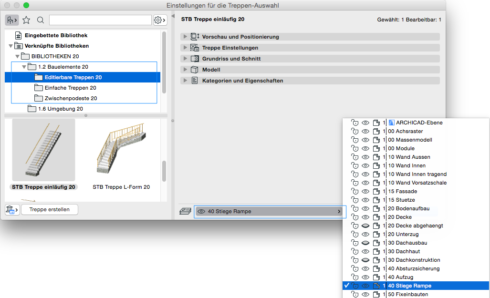Choose 50 Fixeinbauten layer entry

coord(408,294)
